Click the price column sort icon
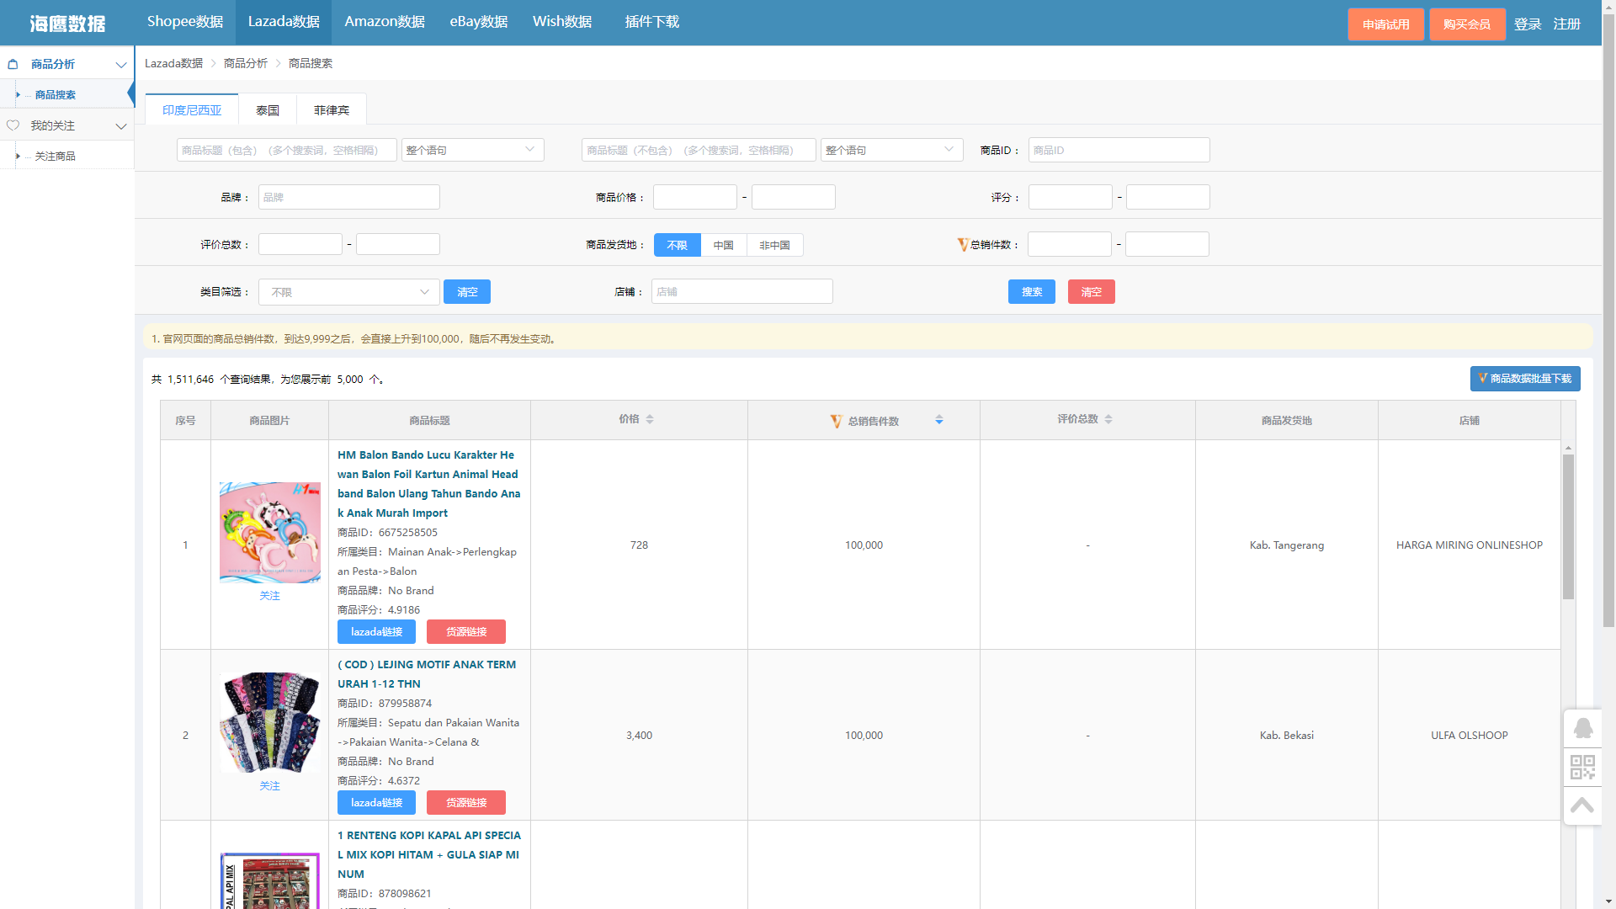The height and width of the screenshot is (909, 1616). pos(650,419)
